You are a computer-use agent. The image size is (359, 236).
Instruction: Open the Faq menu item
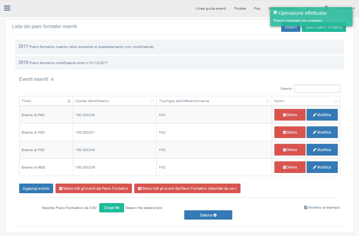[257, 9]
